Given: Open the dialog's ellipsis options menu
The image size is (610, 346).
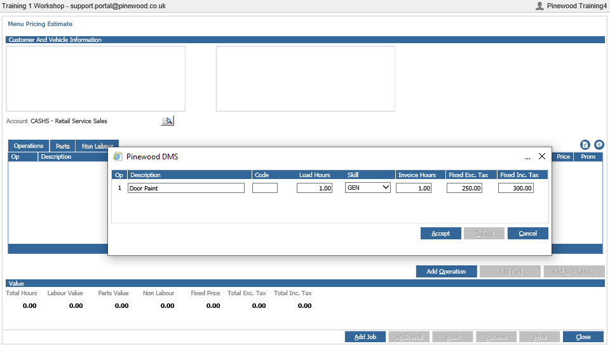Looking at the screenshot, I should 527,157.
